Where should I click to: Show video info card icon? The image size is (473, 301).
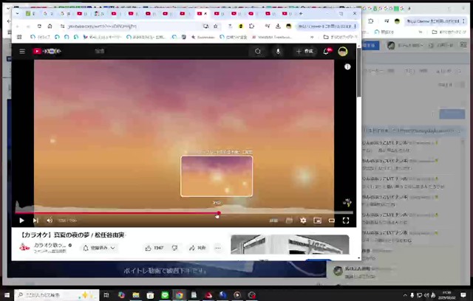pyautogui.click(x=347, y=67)
